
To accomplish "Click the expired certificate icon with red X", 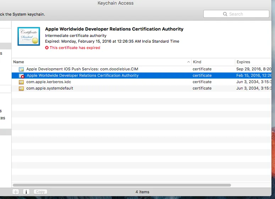I will [x=21, y=76].
